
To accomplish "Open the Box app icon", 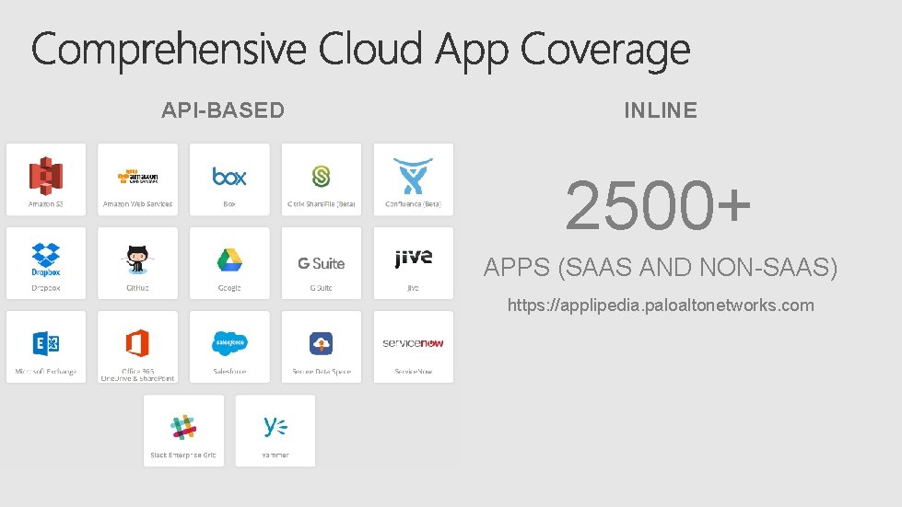I will click(228, 177).
